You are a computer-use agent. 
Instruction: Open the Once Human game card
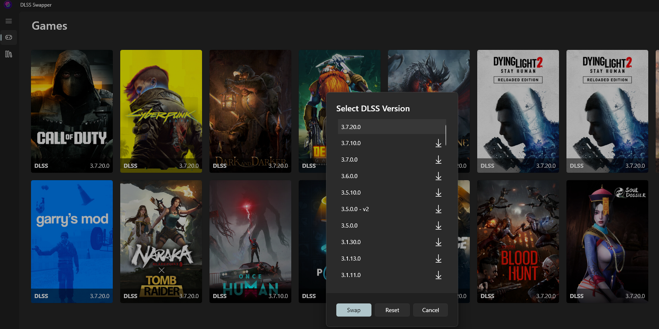(250, 242)
